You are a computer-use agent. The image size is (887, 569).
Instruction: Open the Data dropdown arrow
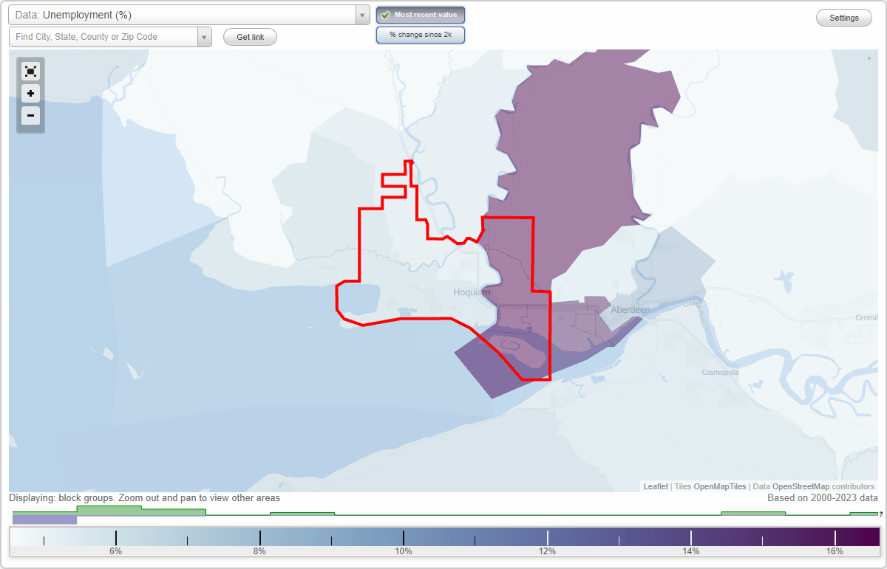tap(362, 15)
